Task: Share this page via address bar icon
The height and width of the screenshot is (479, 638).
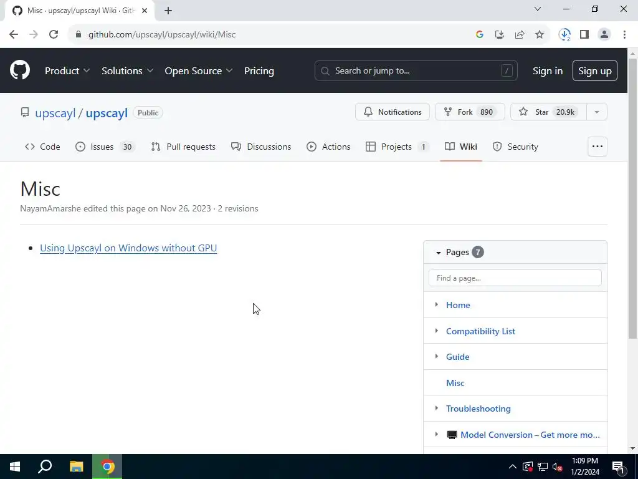Action: (x=519, y=35)
